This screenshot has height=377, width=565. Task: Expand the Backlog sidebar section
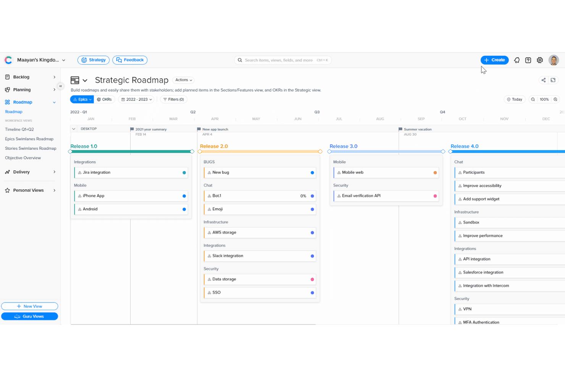tap(54, 77)
